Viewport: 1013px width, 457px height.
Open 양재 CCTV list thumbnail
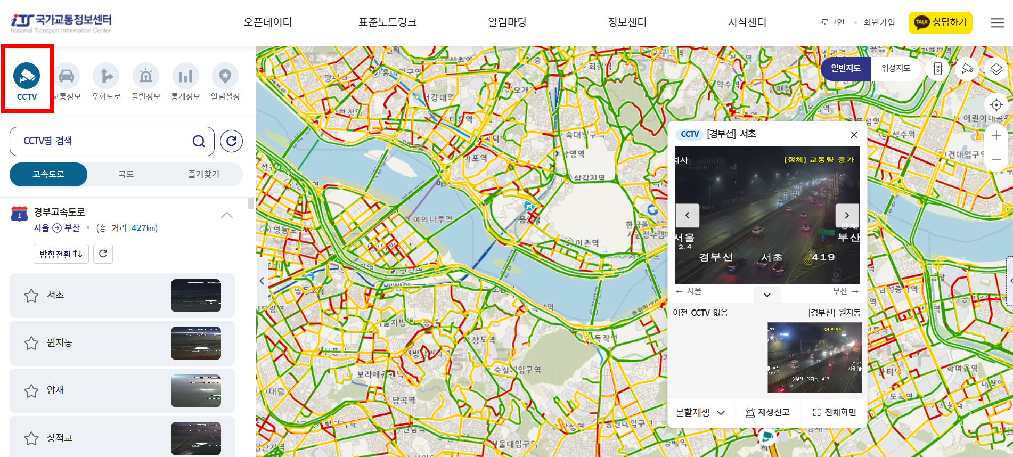click(x=196, y=391)
